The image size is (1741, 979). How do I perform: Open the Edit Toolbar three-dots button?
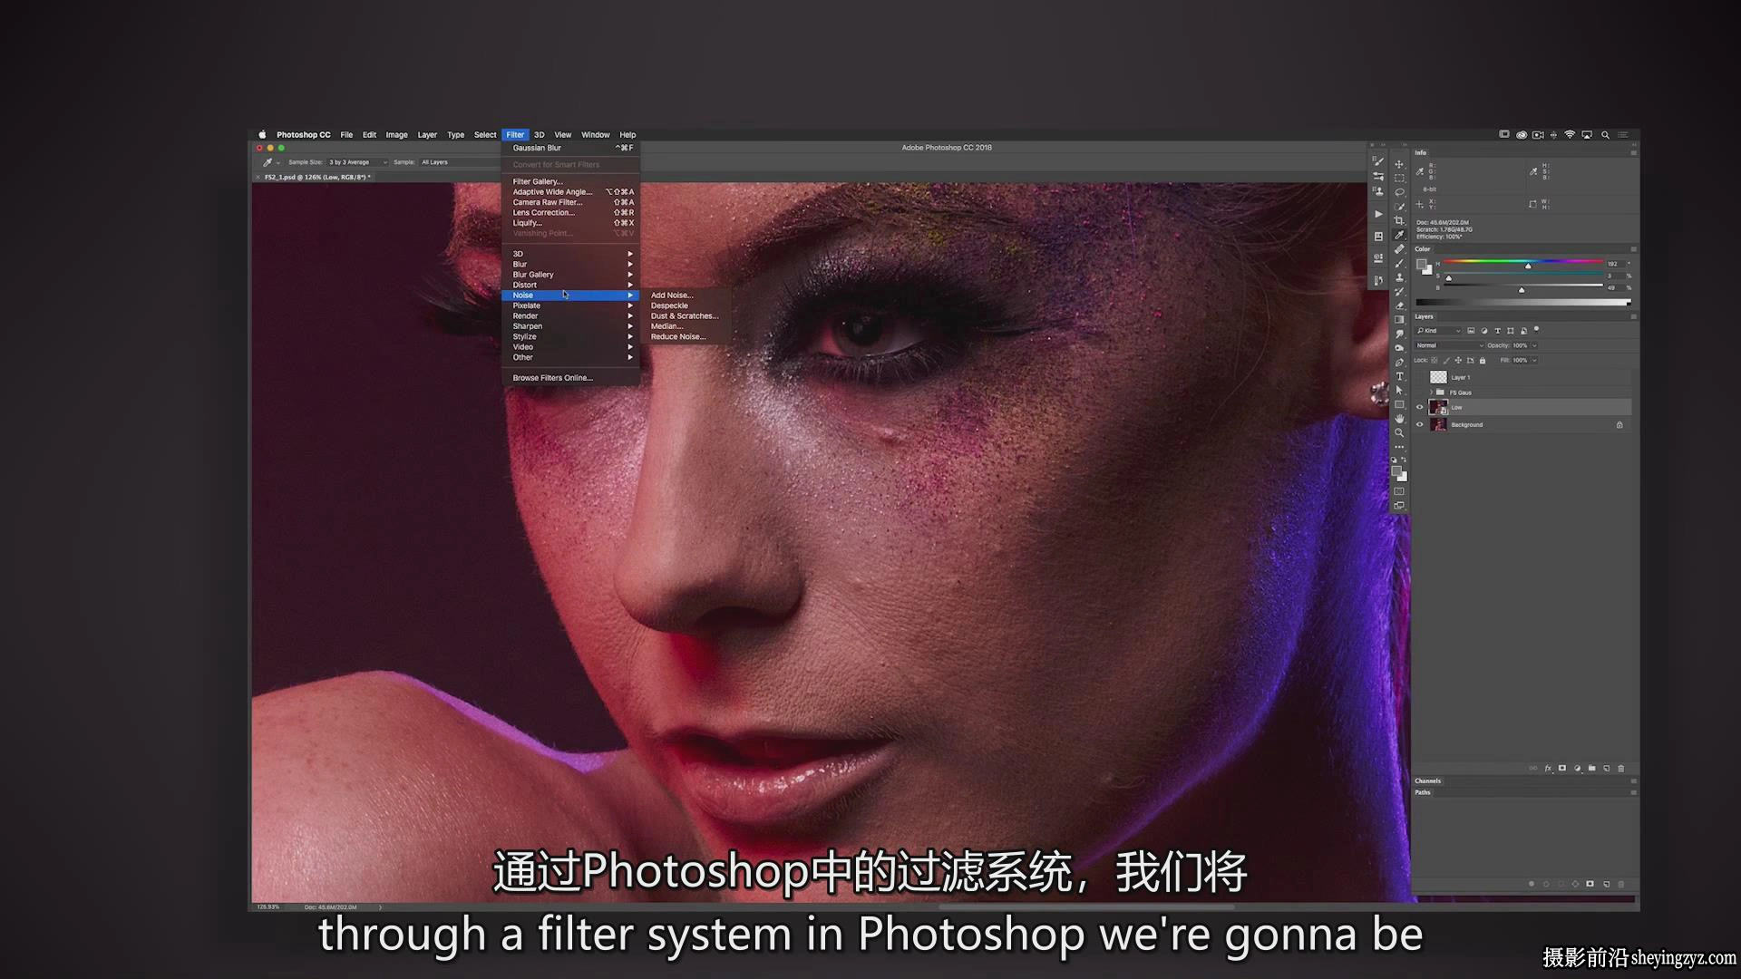pyautogui.click(x=1399, y=447)
